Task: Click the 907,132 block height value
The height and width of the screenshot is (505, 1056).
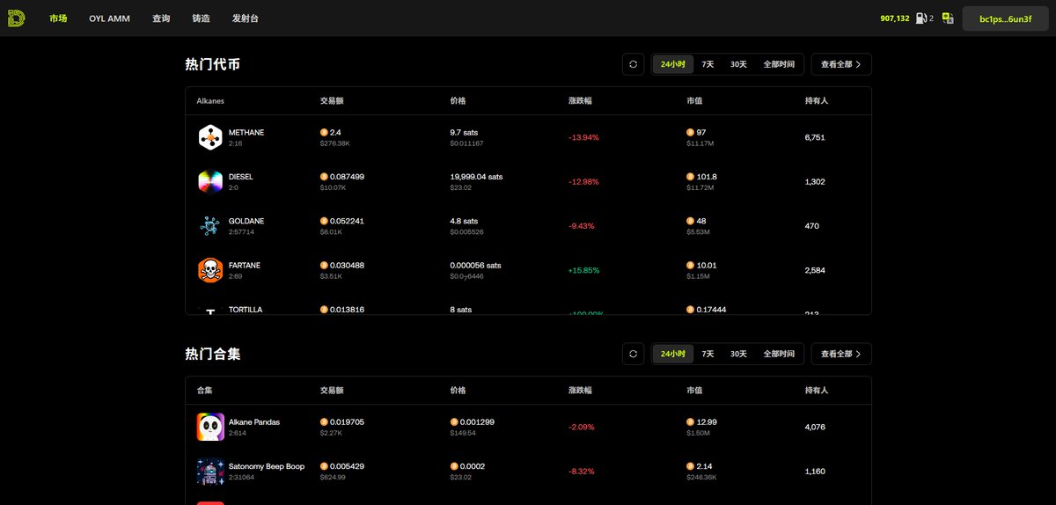Action: 895,18
